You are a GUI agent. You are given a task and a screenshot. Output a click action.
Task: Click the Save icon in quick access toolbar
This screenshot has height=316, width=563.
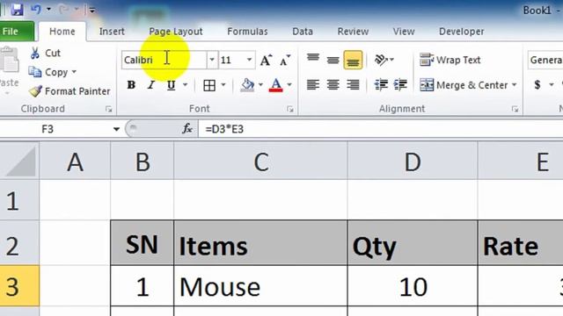click(x=17, y=10)
